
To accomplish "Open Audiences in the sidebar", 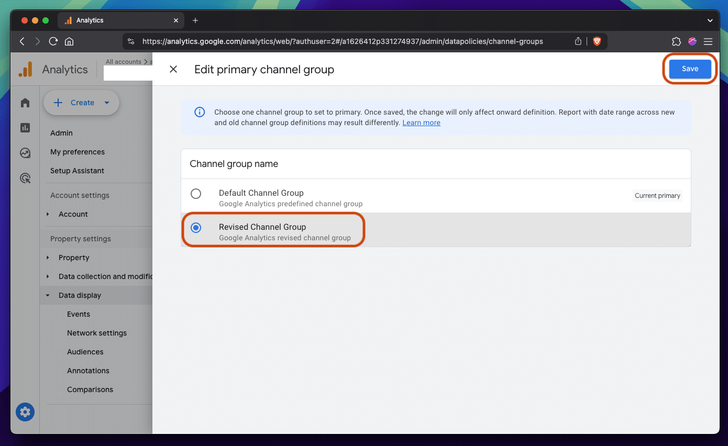I will click(85, 352).
